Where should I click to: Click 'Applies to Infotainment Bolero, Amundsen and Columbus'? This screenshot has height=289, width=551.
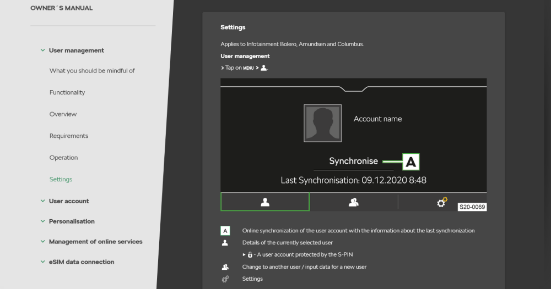click(293, 44)
